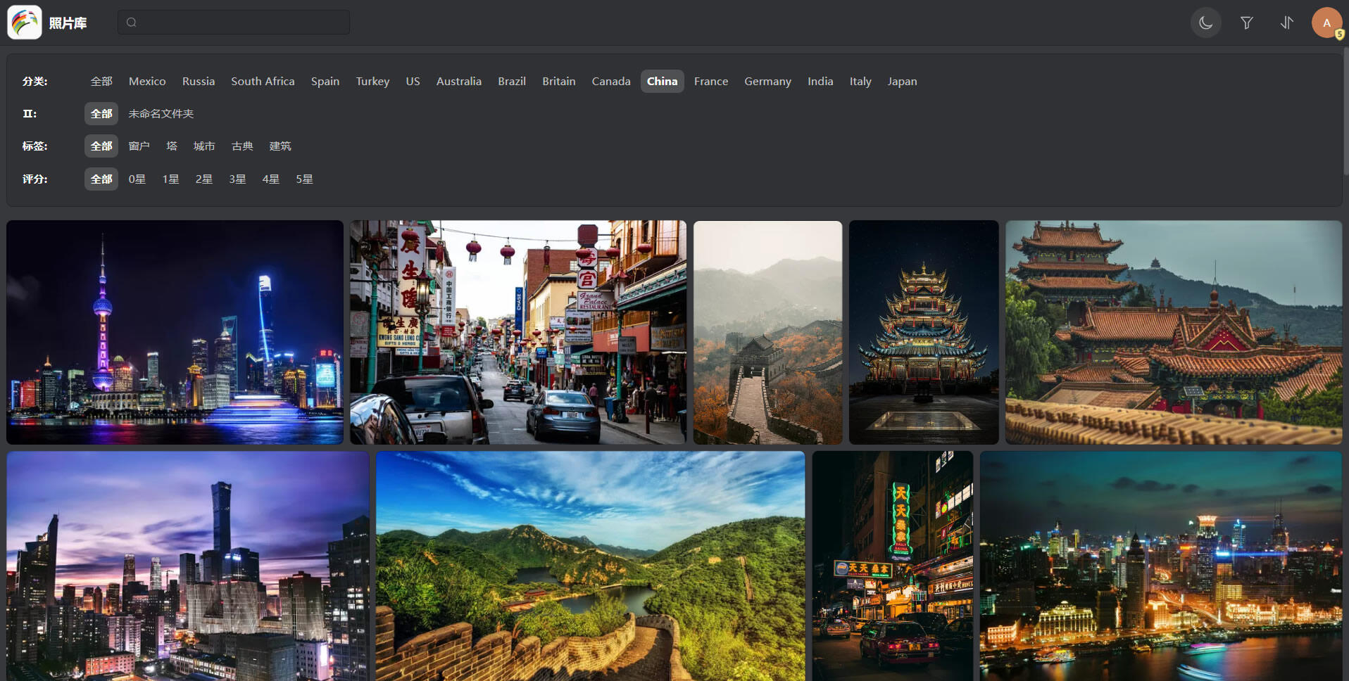Switch to the France category
This screenshot has height=681, width=1349.
tap(710, 82)
